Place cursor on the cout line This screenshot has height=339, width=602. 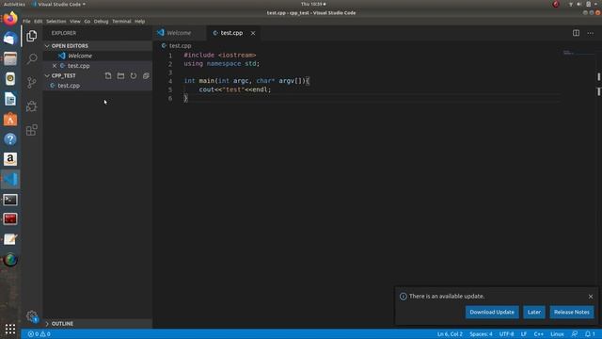234,89
